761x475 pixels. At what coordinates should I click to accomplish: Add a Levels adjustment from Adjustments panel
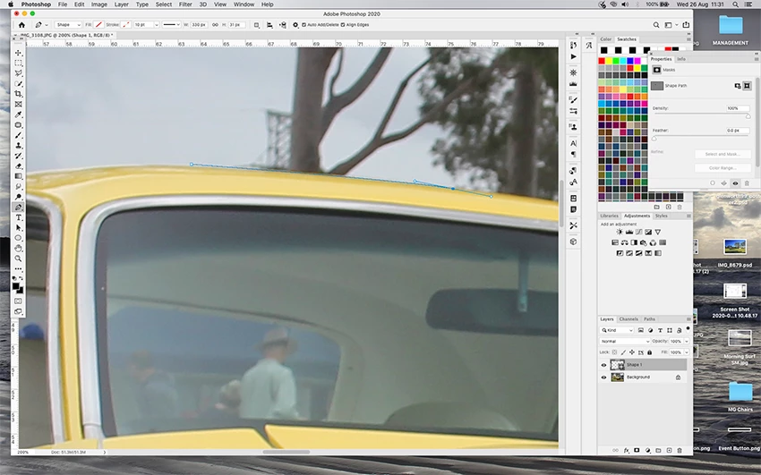pos(629,233)
